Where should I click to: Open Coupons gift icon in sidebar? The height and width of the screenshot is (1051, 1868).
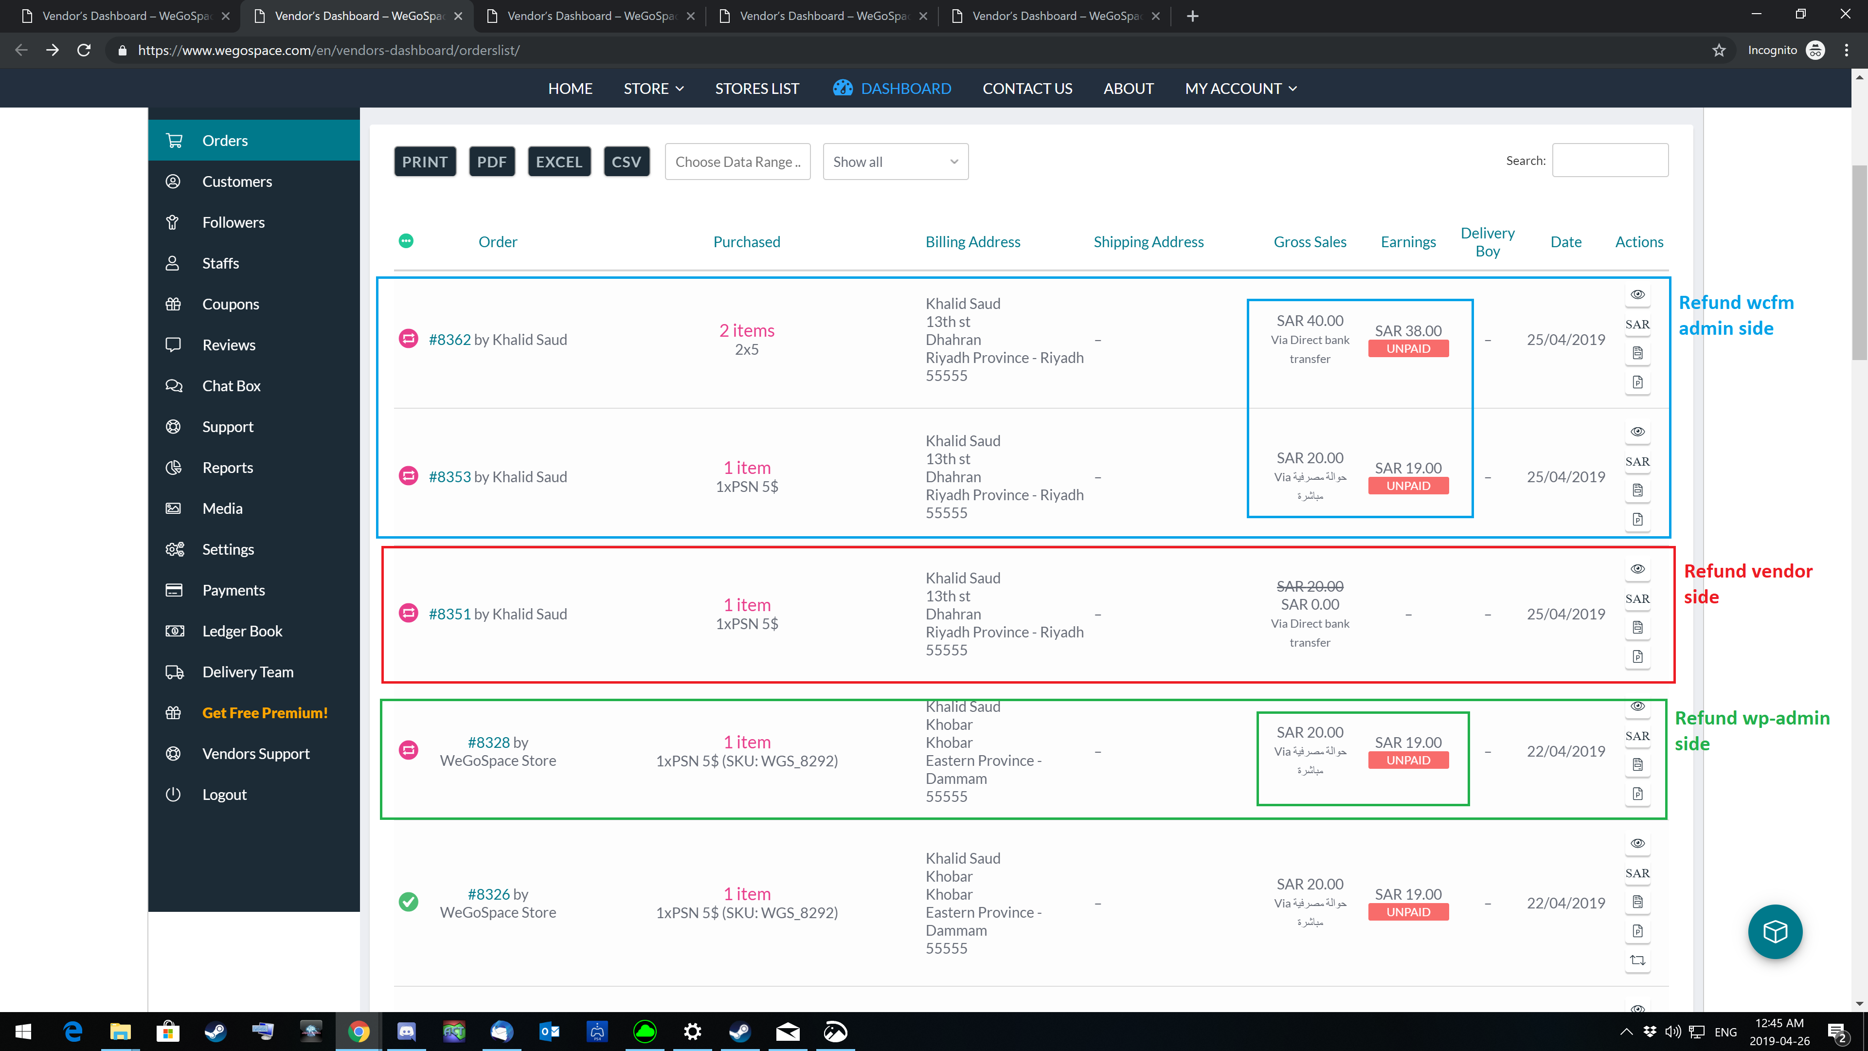tap(173, 304)
